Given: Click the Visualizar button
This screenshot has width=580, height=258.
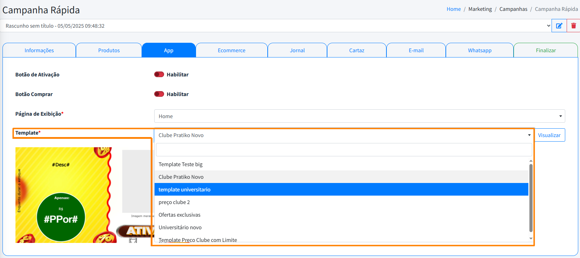Looking at the screenshot, I should point(549,135).
